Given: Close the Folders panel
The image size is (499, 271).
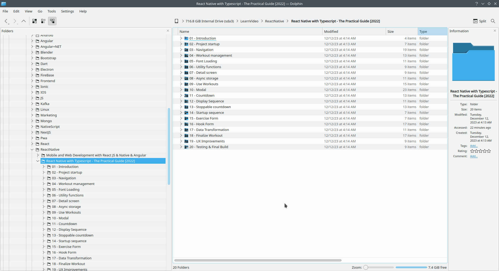Looking at the screenshot, I should (168, 31).
